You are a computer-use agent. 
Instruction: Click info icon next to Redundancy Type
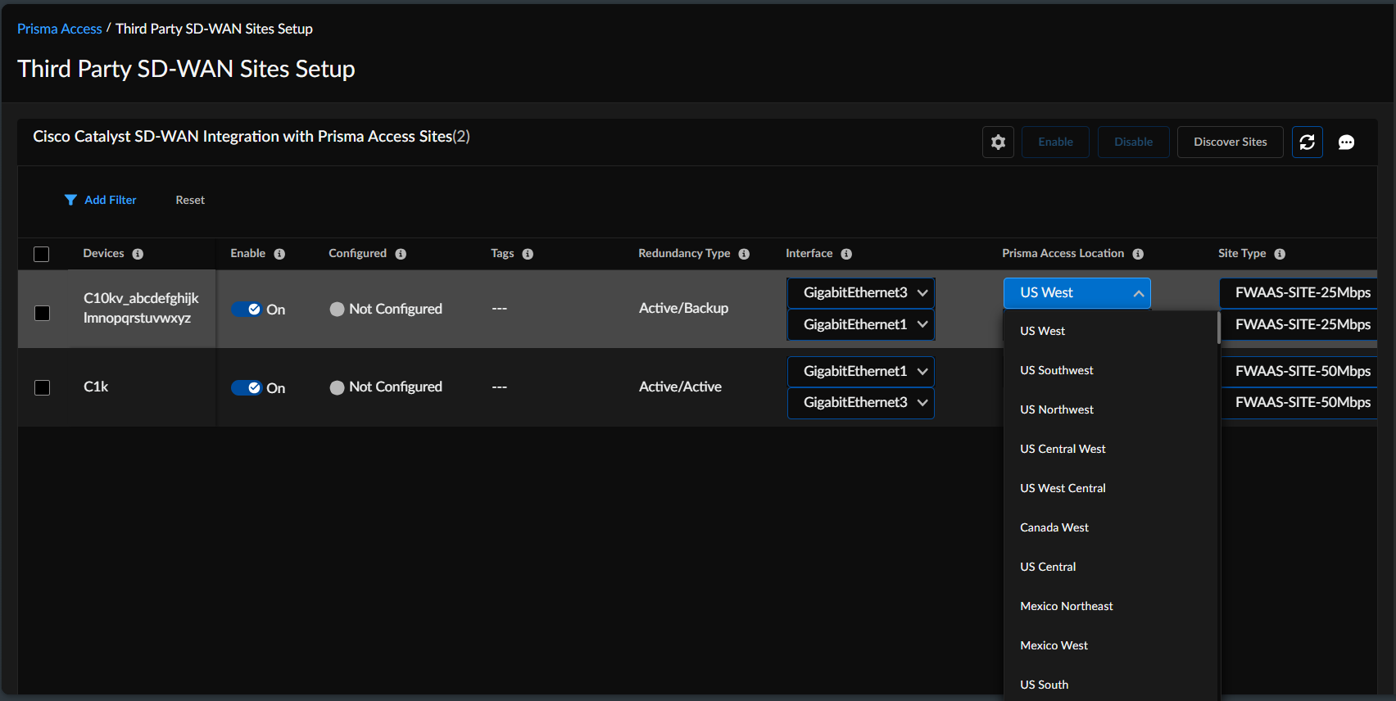coord(744,254)
